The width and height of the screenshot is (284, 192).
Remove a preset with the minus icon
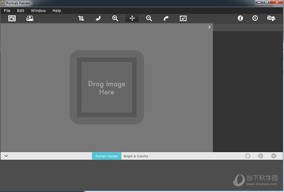(274, 156)
